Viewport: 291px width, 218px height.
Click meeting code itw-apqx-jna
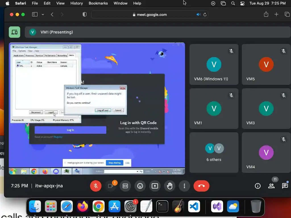click(x=49, y=186)
